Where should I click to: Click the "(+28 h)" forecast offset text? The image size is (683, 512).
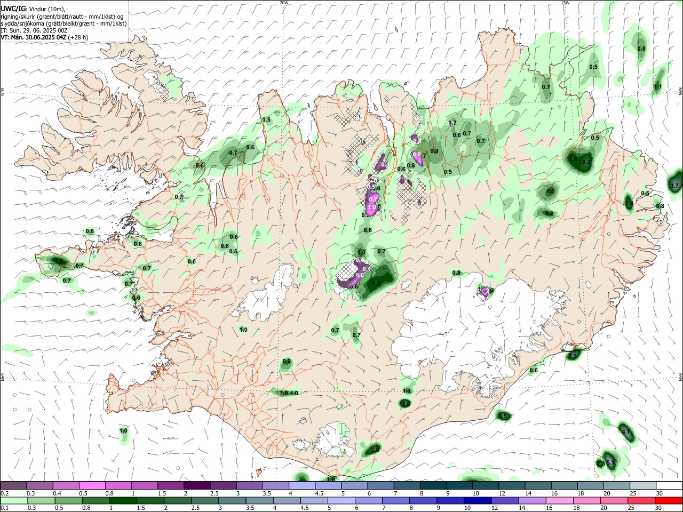click(78, 37)
